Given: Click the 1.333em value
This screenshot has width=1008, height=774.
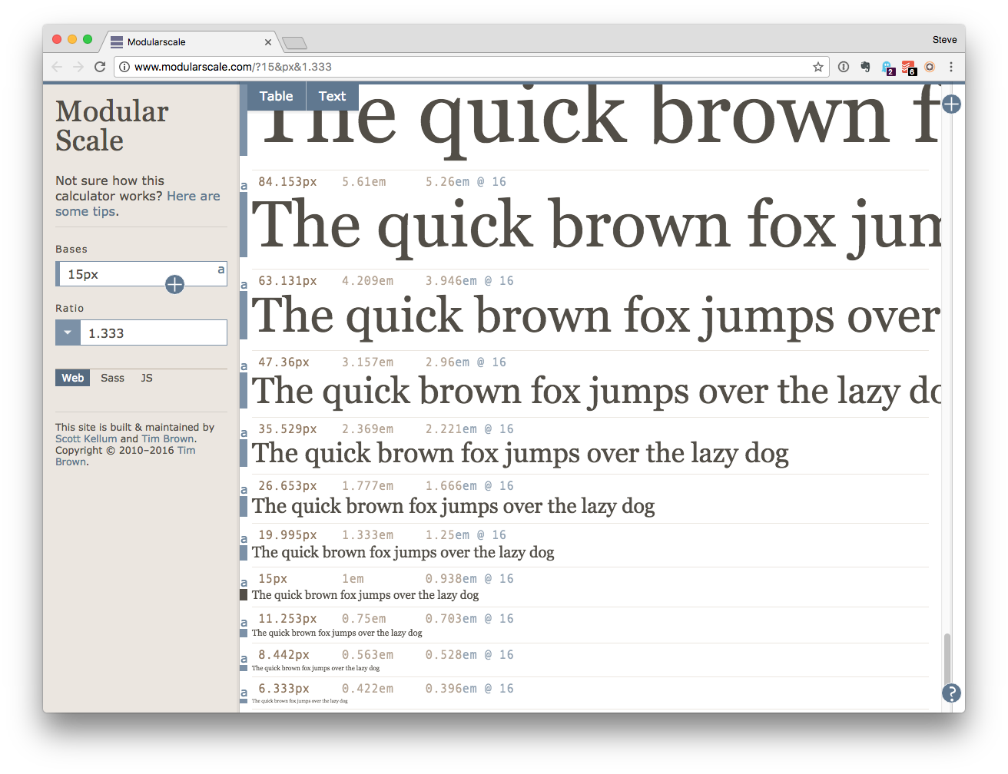Looking at the screenshot, I should 367,535.
